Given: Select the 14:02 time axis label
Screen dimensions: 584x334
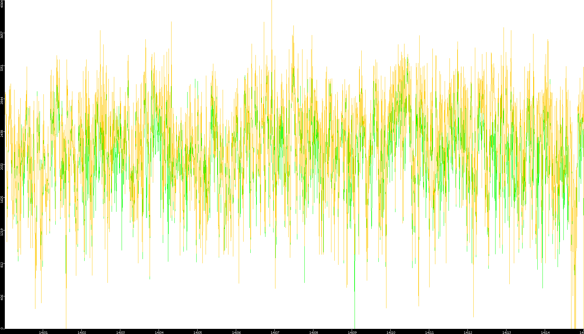Looking at the screenshot, I should pyautogui.click(x=82, y=332).
